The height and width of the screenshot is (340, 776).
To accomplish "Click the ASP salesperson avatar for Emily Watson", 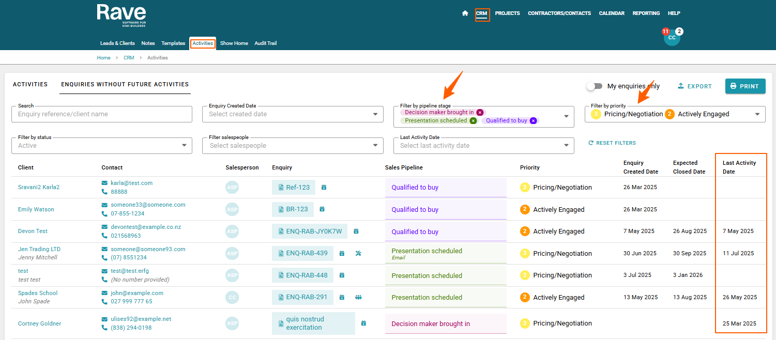I will (x=232, y=209).
